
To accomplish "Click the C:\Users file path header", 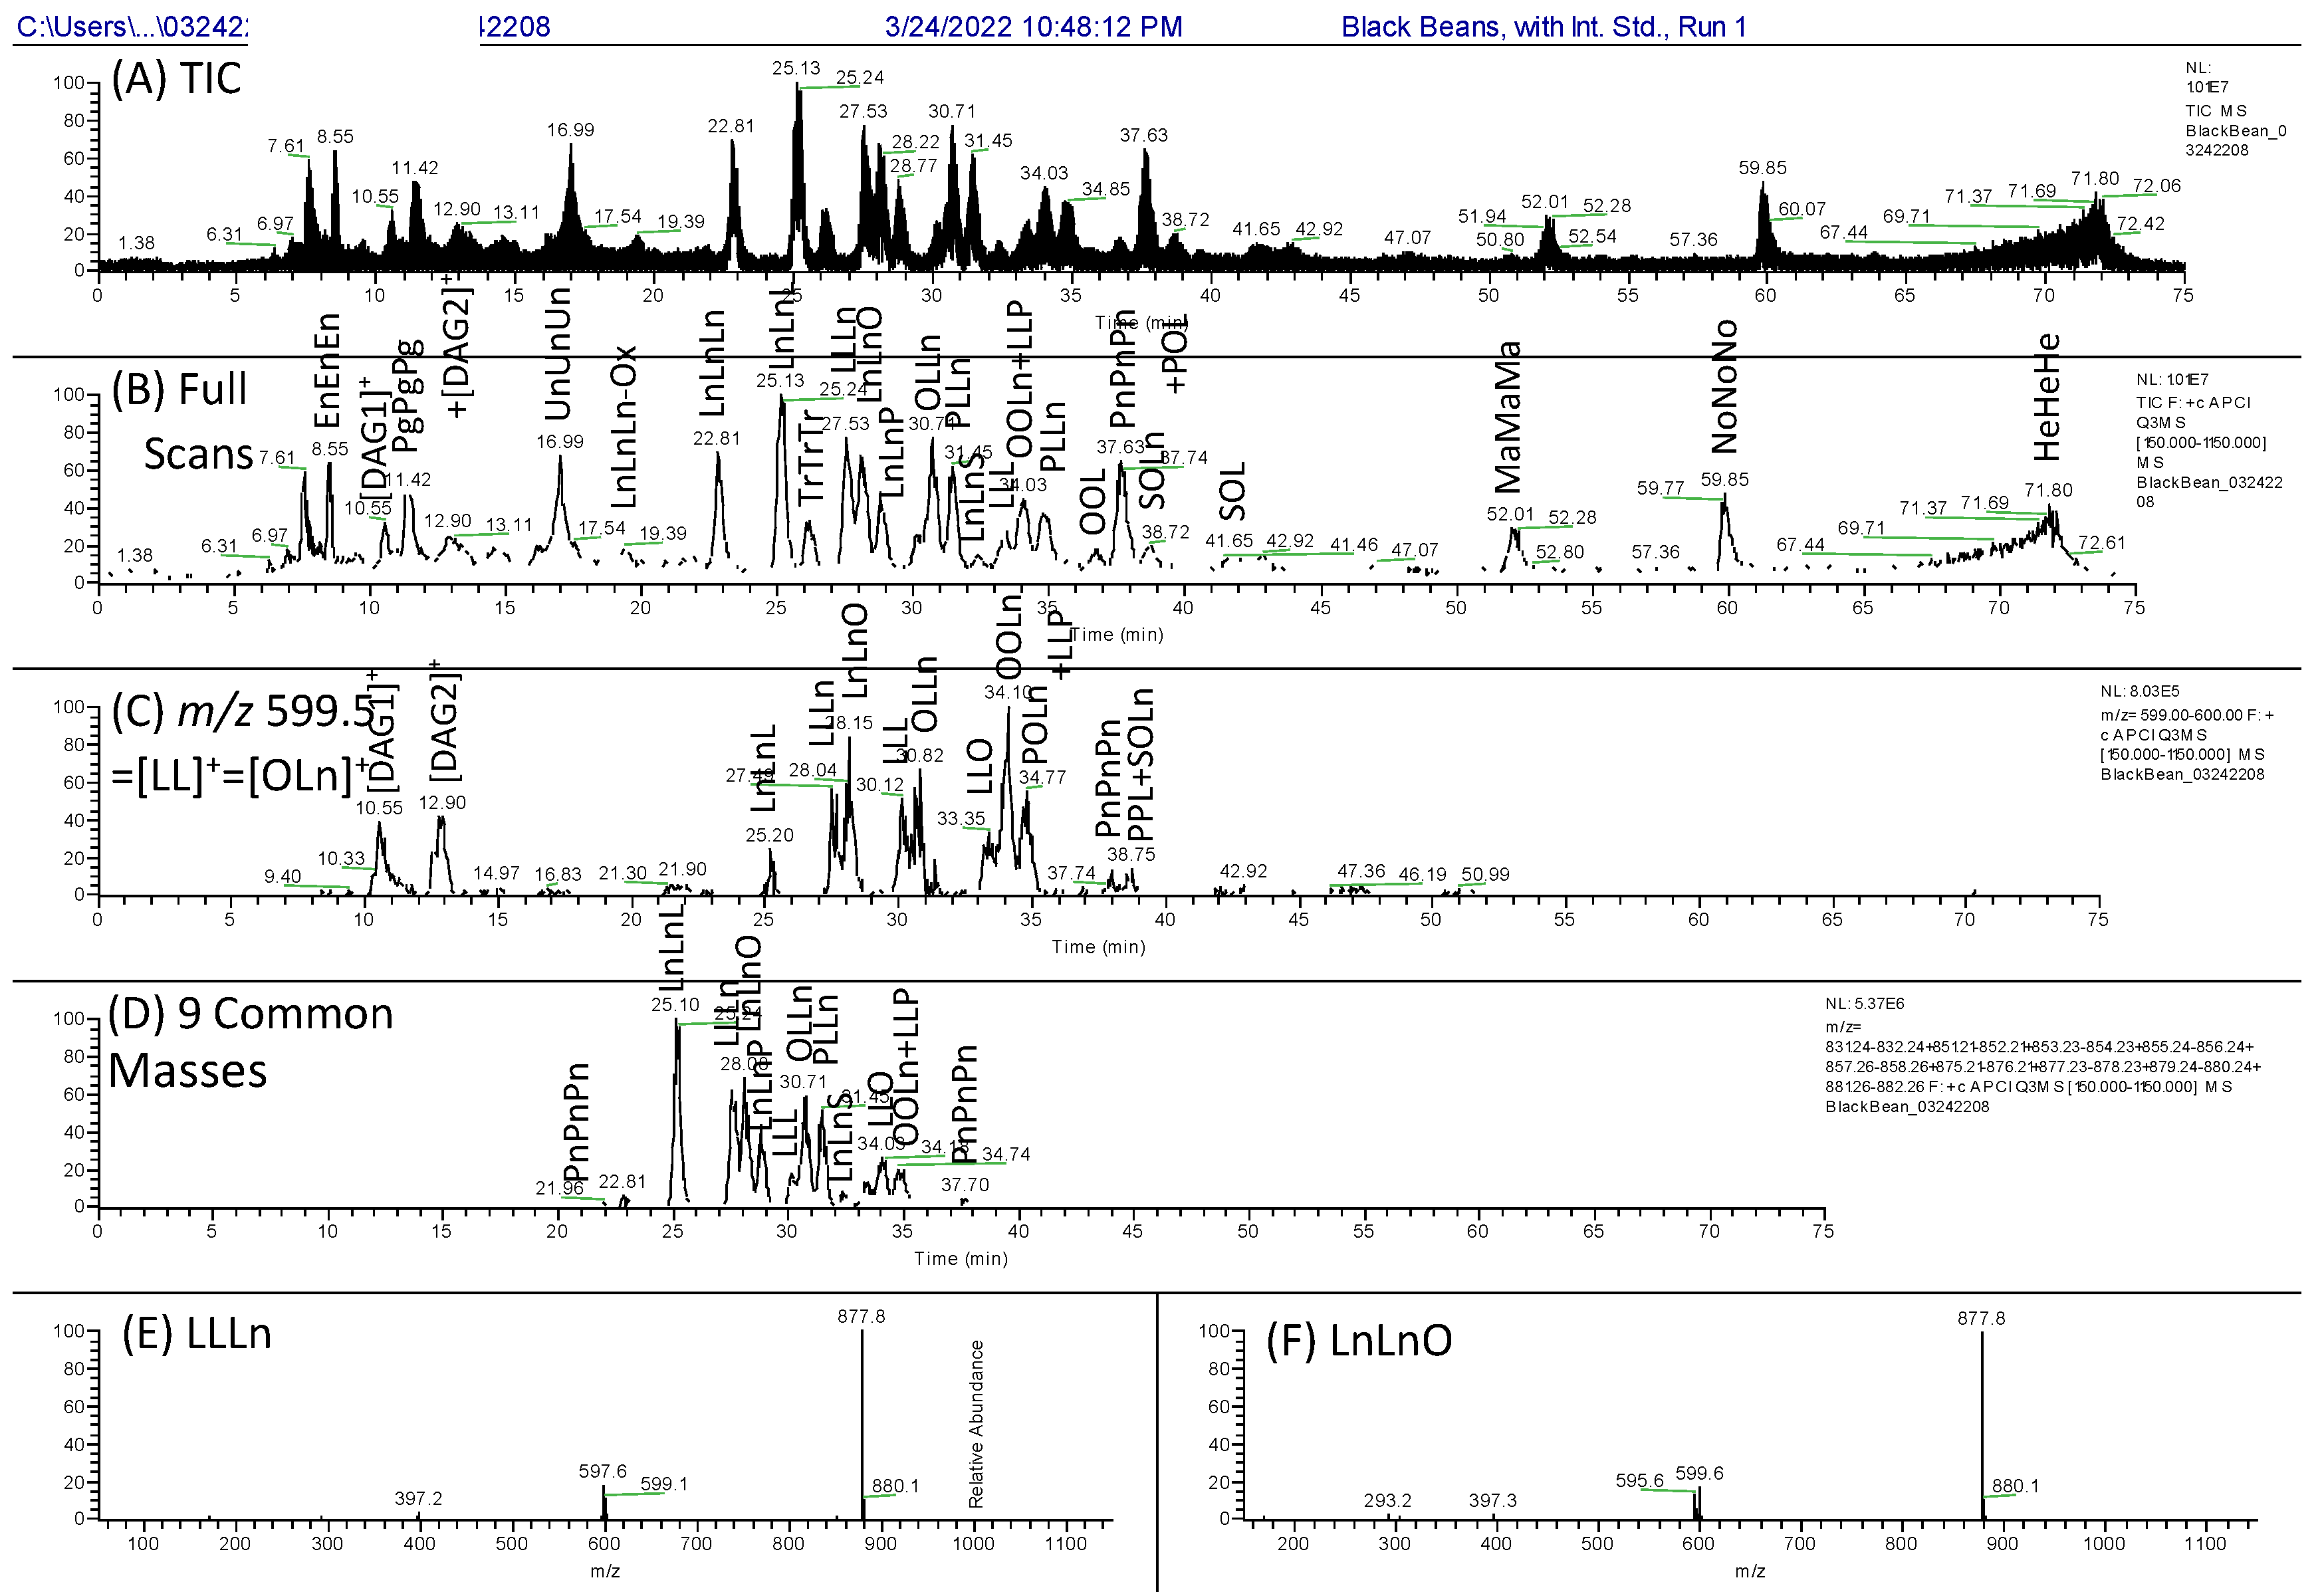I will tap(130, 27).
